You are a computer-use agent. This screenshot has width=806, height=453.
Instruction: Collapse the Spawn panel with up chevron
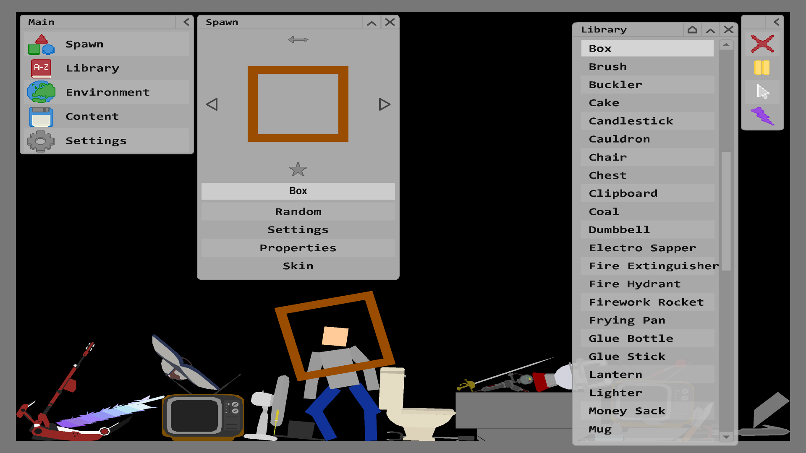click(x=372, y=23)
